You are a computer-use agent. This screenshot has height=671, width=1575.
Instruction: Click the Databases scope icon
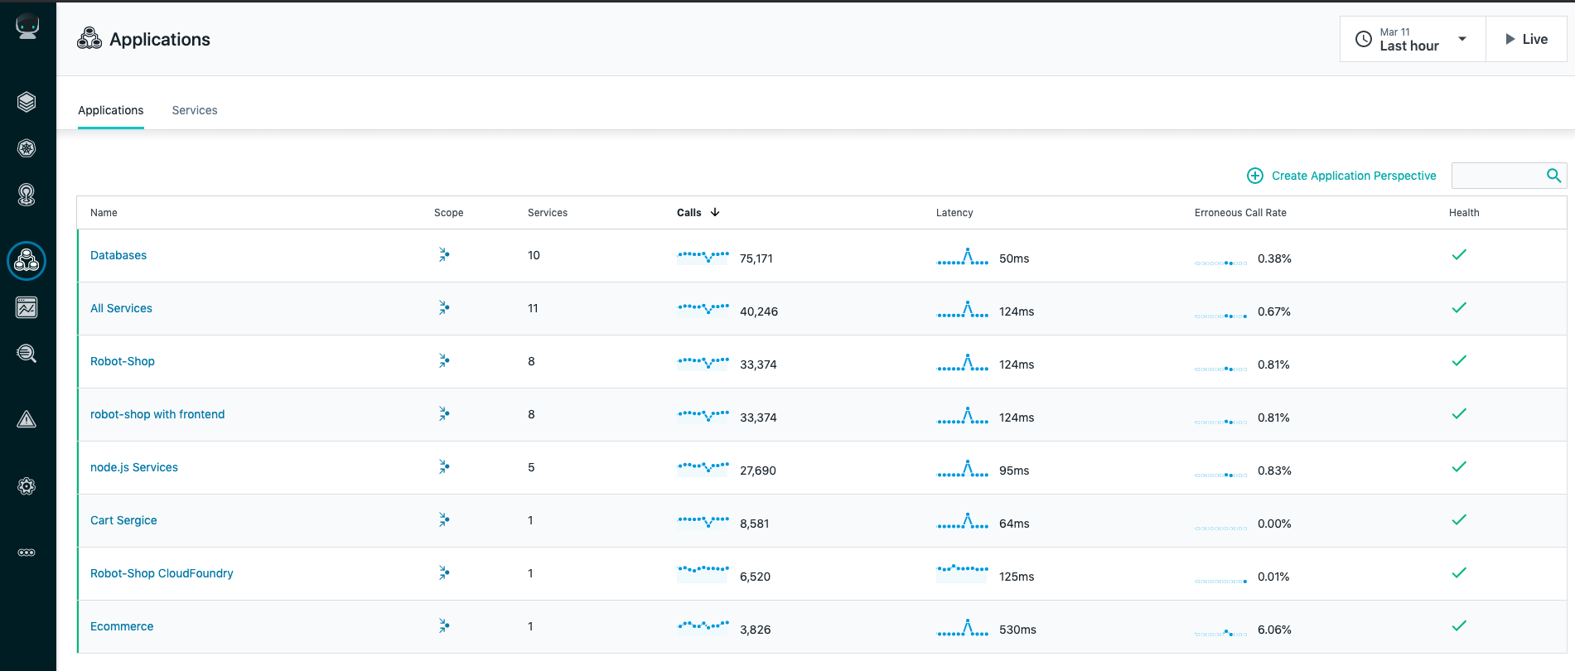click(x=444, y=255)
